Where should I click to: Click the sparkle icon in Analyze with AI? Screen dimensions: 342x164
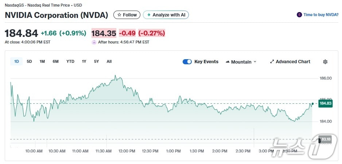(148, 15)
